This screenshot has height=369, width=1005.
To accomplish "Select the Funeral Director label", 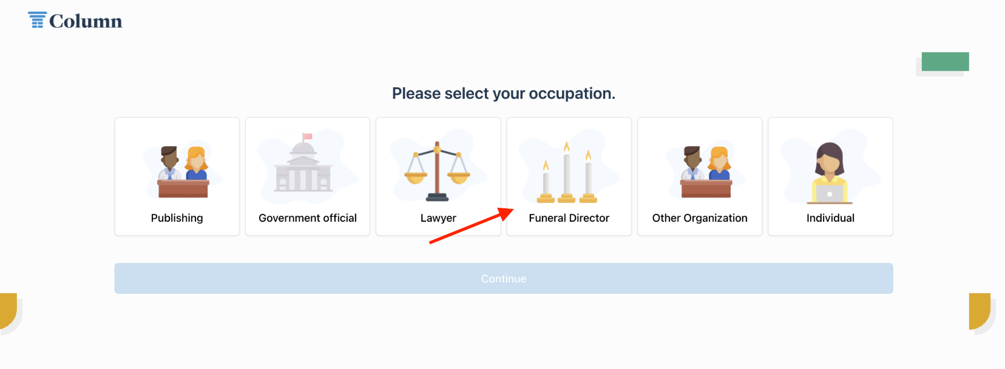I will pos(569,218).
